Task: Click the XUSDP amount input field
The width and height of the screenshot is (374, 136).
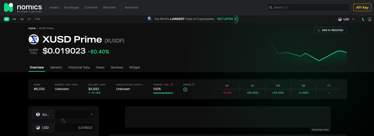Action: click(75, 115)
